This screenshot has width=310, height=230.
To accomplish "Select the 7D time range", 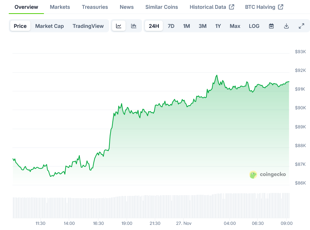I will [x=171, y=26].
